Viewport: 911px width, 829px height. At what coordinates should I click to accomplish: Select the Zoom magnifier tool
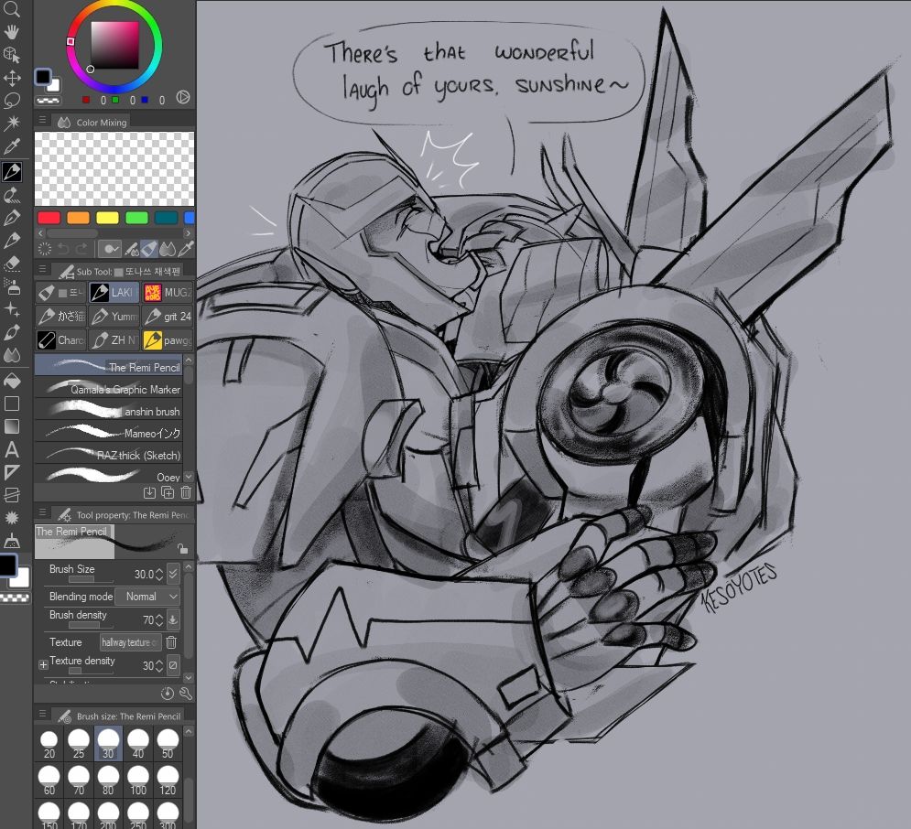pos(12,8)
